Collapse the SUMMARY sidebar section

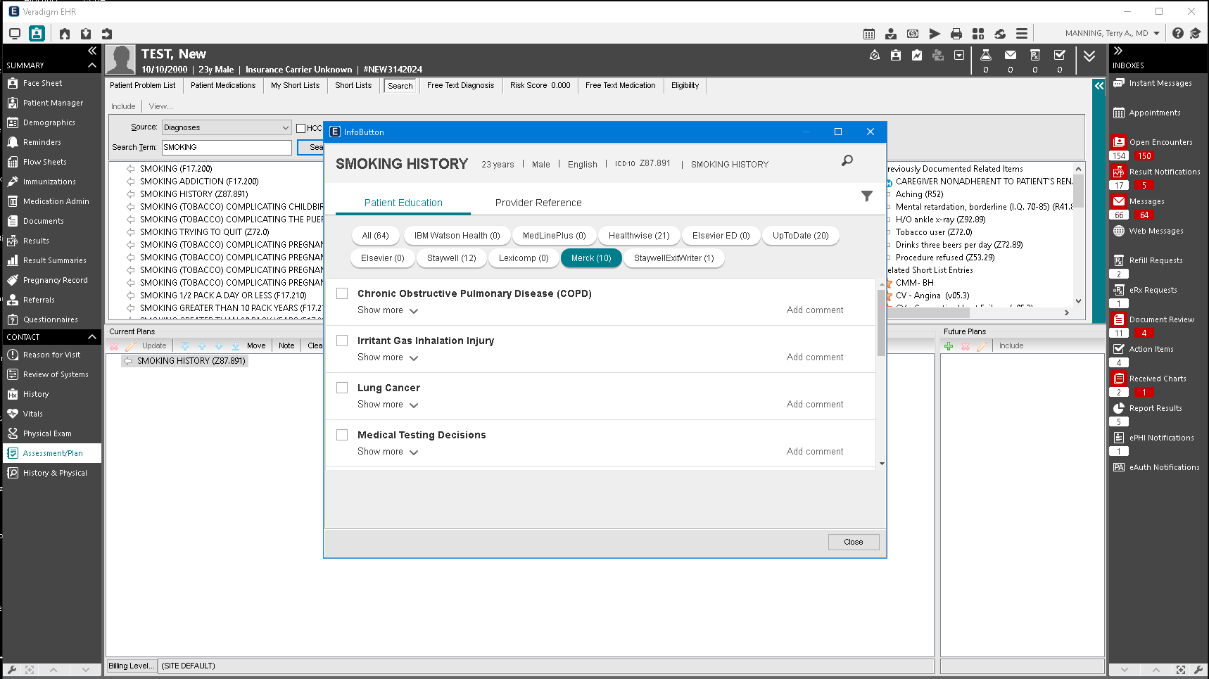tap(91, 65)
